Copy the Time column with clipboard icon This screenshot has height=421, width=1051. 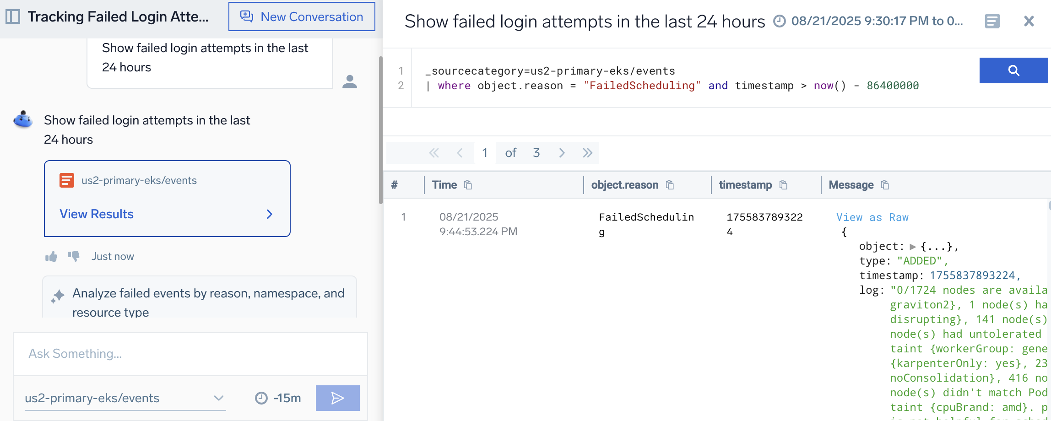[x=468, y=185]
